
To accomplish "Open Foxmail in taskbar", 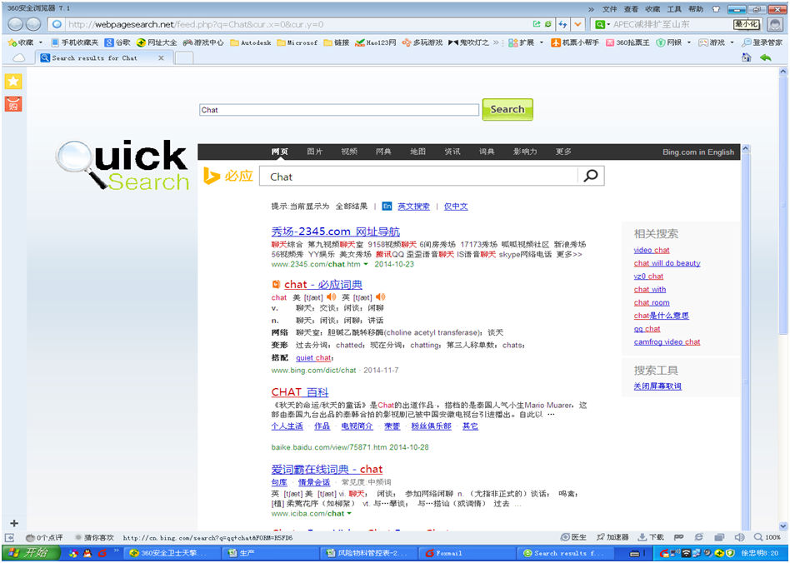I will pos(466,553).
